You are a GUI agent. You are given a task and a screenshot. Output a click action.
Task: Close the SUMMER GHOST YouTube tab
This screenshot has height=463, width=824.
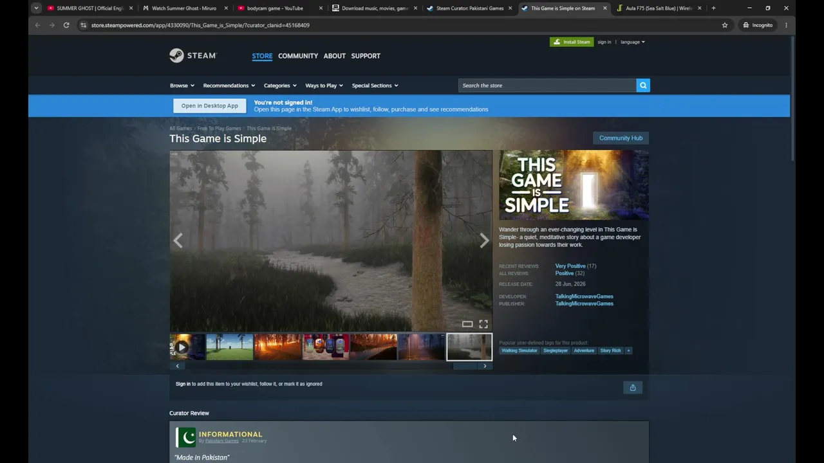tap(131, 8)
